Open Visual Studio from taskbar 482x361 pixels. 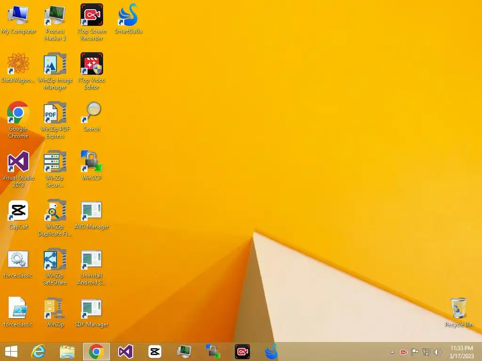tap(125, 352)
